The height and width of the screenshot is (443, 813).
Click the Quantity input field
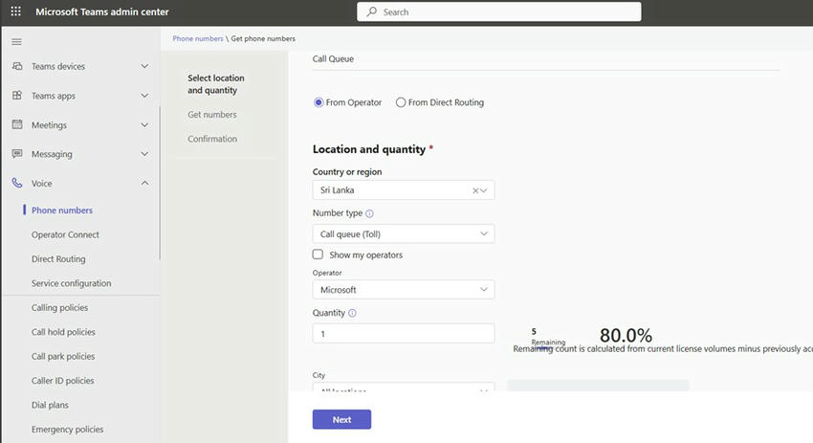[x=404, y=333]
